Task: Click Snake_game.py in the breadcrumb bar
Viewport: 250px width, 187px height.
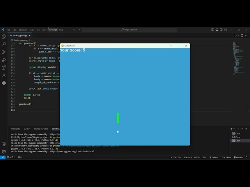Action: [x=21, y=40]
